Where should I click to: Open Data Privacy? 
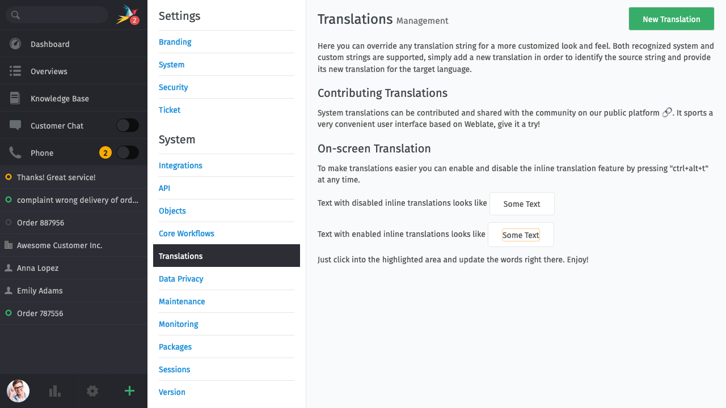click(x=181, y=279)
